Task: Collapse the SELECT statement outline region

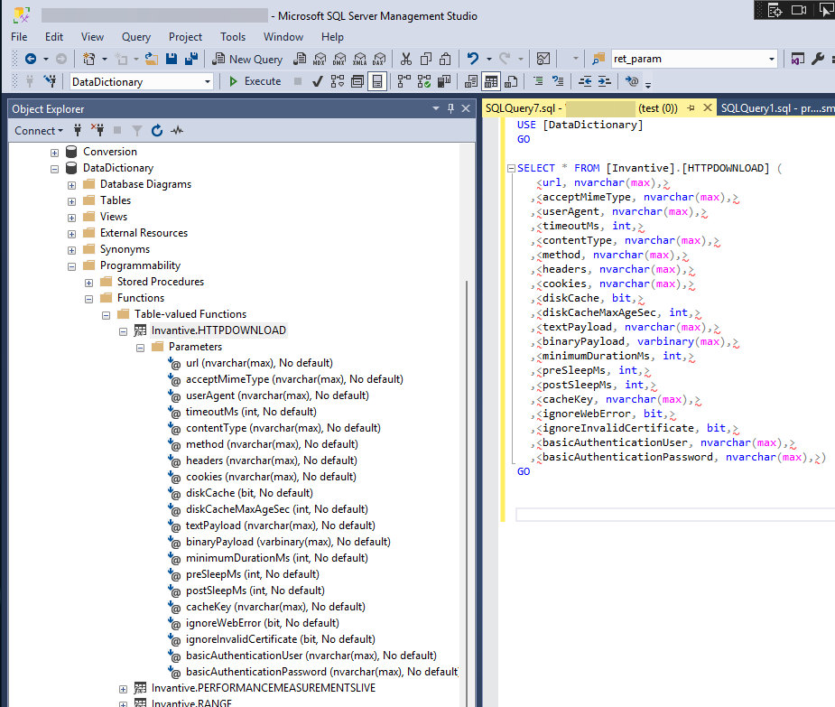Action: [x=511, y=168]
